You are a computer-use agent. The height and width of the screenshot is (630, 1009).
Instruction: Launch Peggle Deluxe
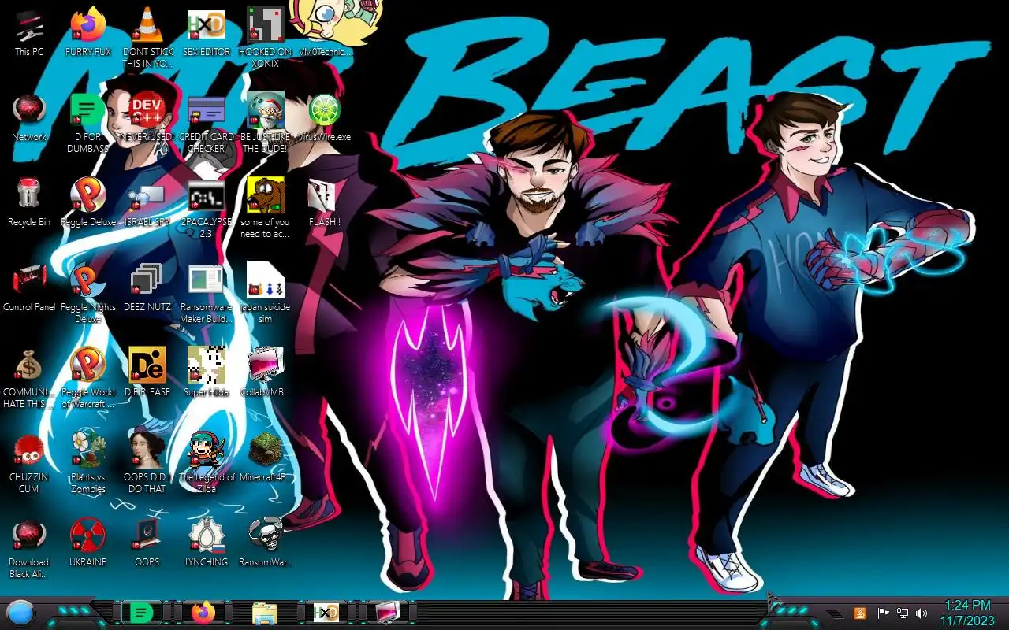tap(88, 202)
